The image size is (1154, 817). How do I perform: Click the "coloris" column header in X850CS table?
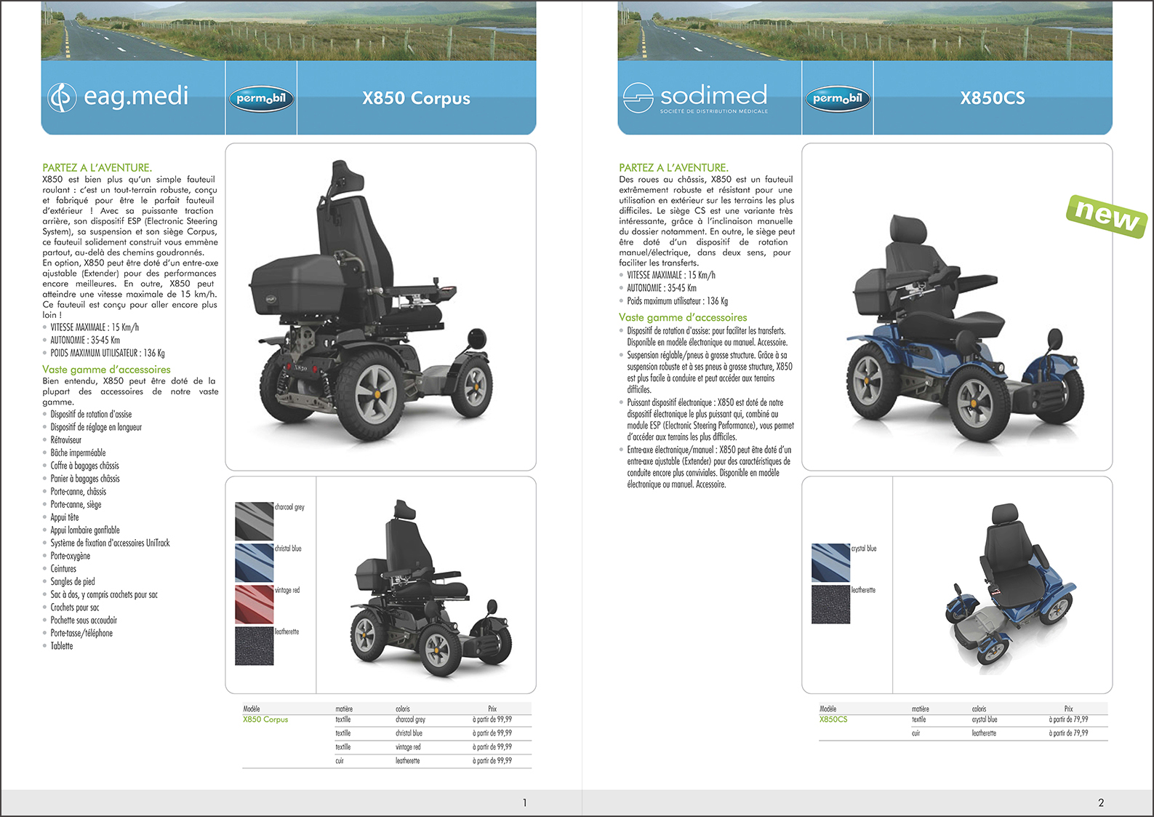tap(979, 709)
